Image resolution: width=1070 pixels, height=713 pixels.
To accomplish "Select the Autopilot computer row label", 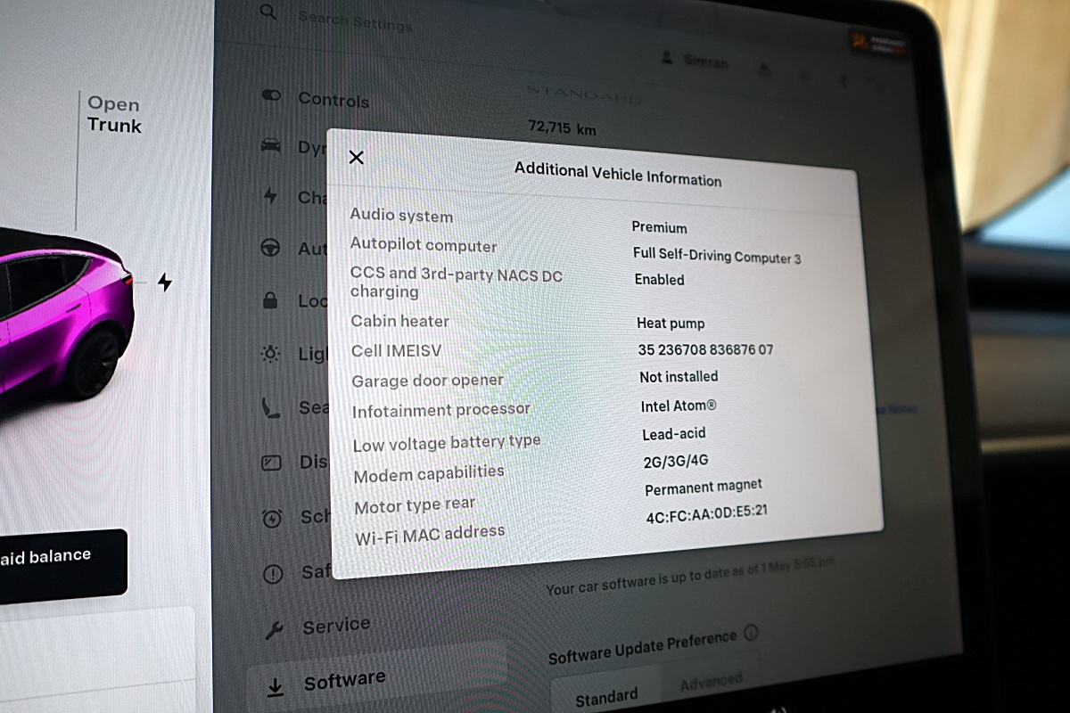I will pyautogui.click(x=424, y=244).
